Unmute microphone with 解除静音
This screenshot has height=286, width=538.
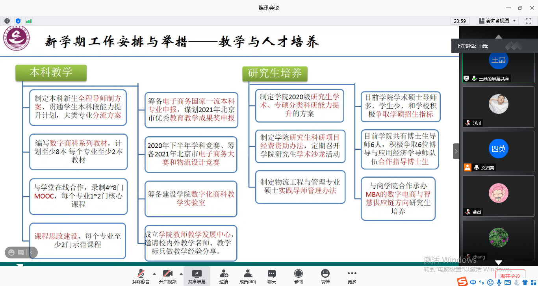pos(141,277)
